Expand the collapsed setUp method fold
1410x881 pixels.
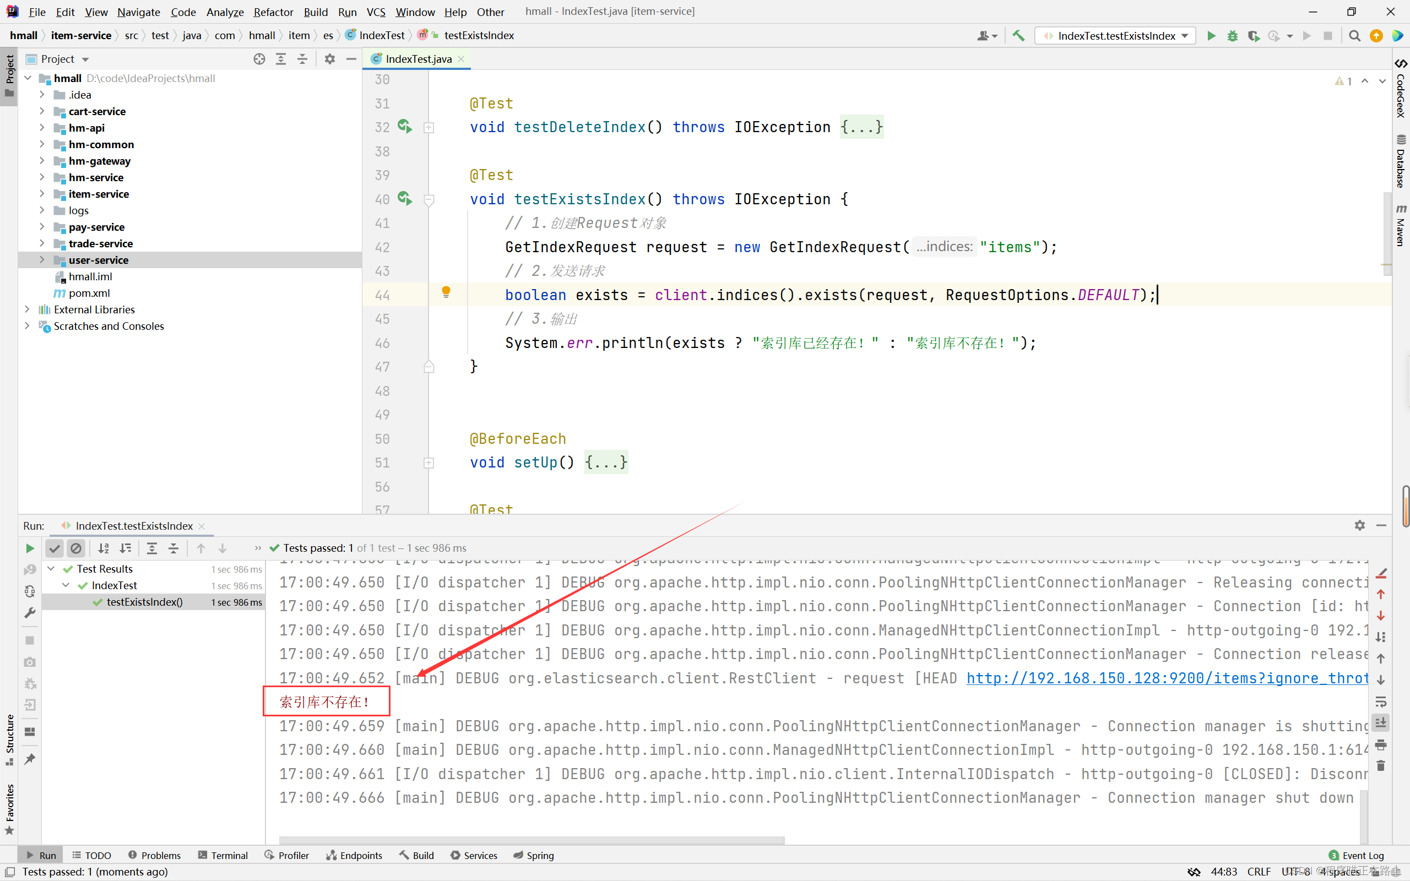pos(429,463)
